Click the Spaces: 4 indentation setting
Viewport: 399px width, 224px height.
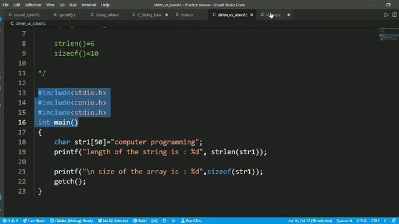(344, 221)
